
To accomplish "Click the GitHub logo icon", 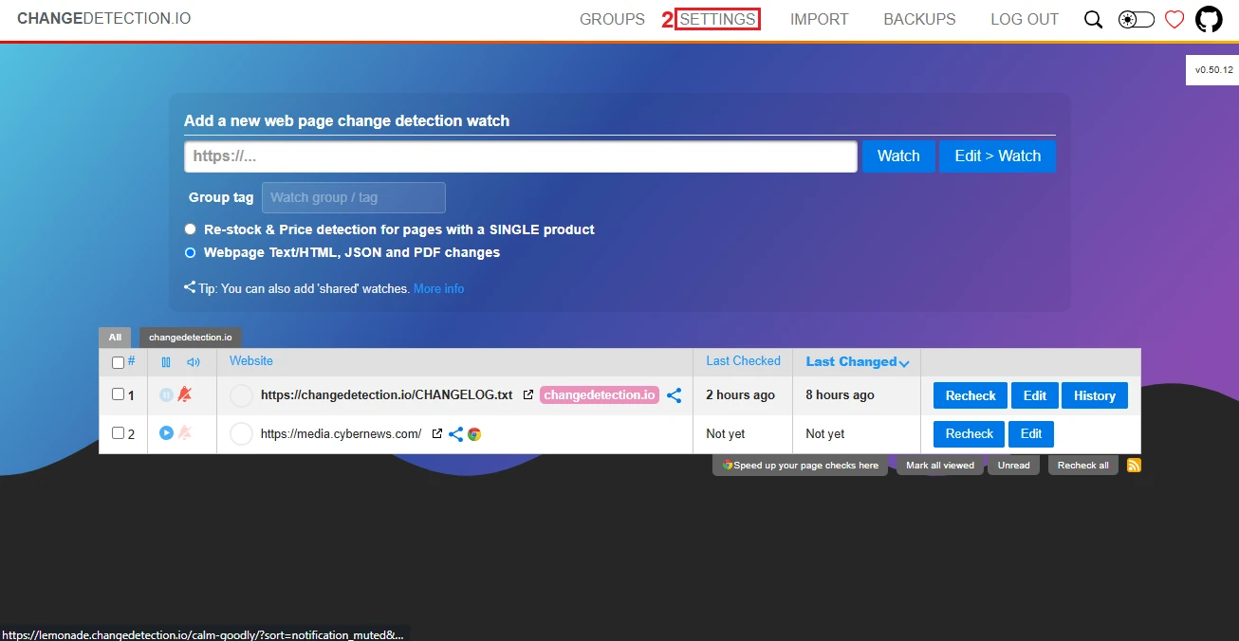I will pyautogui.click(x=1209, y=20).
